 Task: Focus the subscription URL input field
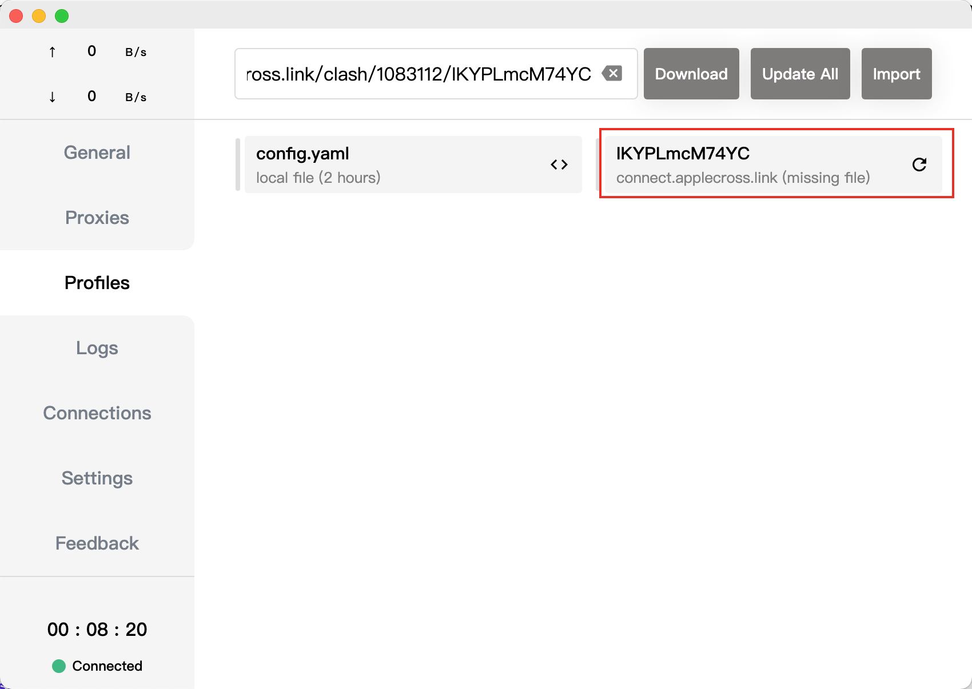(x=417, y=73)
